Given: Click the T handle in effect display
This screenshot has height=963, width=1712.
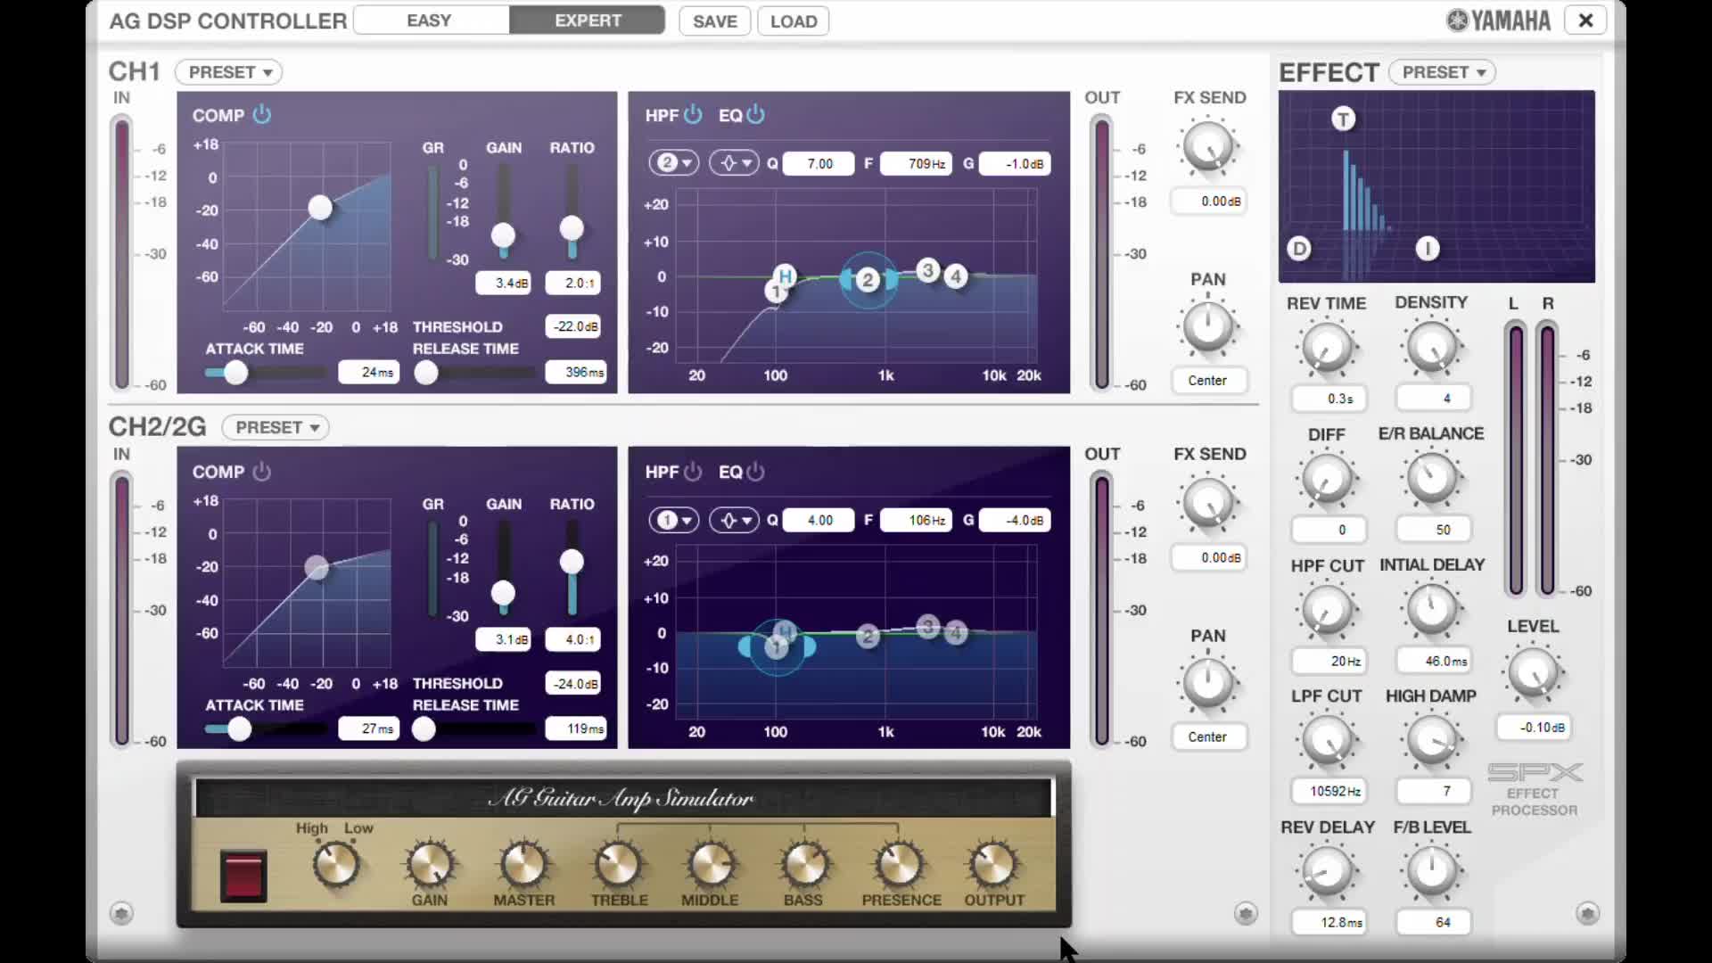Looking at the screenshot, I should pyautogui.click(x=1343, y=119).
